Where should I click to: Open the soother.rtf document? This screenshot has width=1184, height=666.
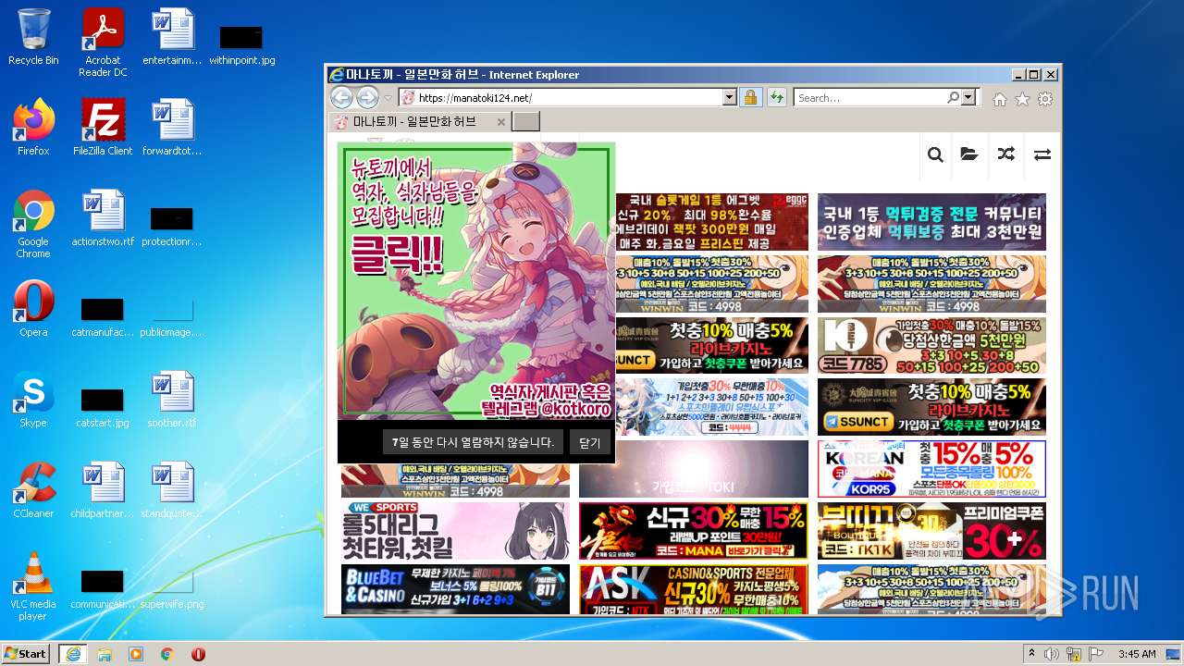172,400
